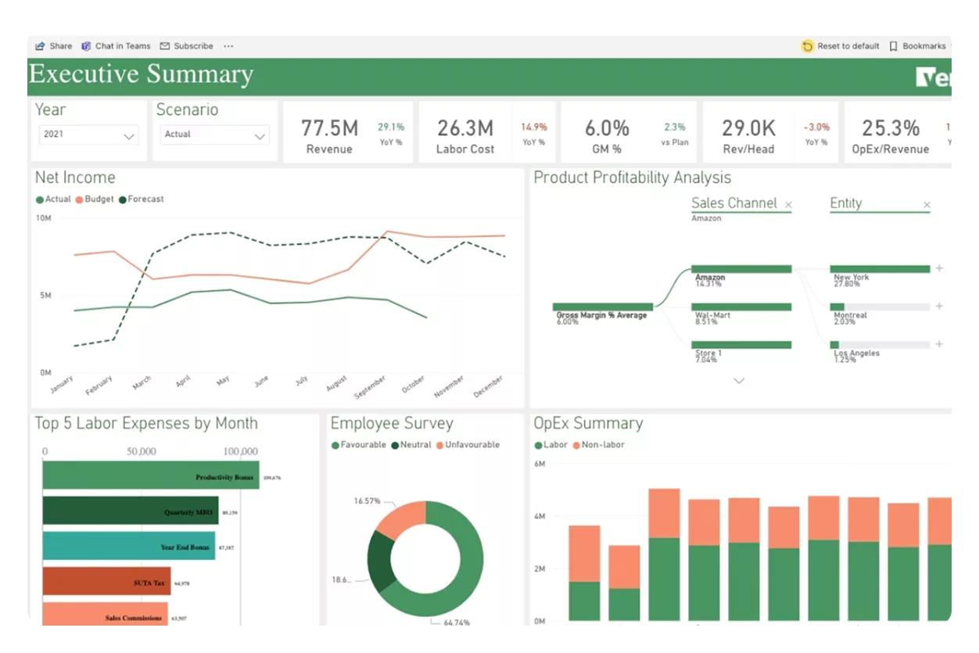Remove the Sales Channel breakdown with its X
Image resolution: width=979 pixels, height=653 pixels.
click(x=789, y=203)
